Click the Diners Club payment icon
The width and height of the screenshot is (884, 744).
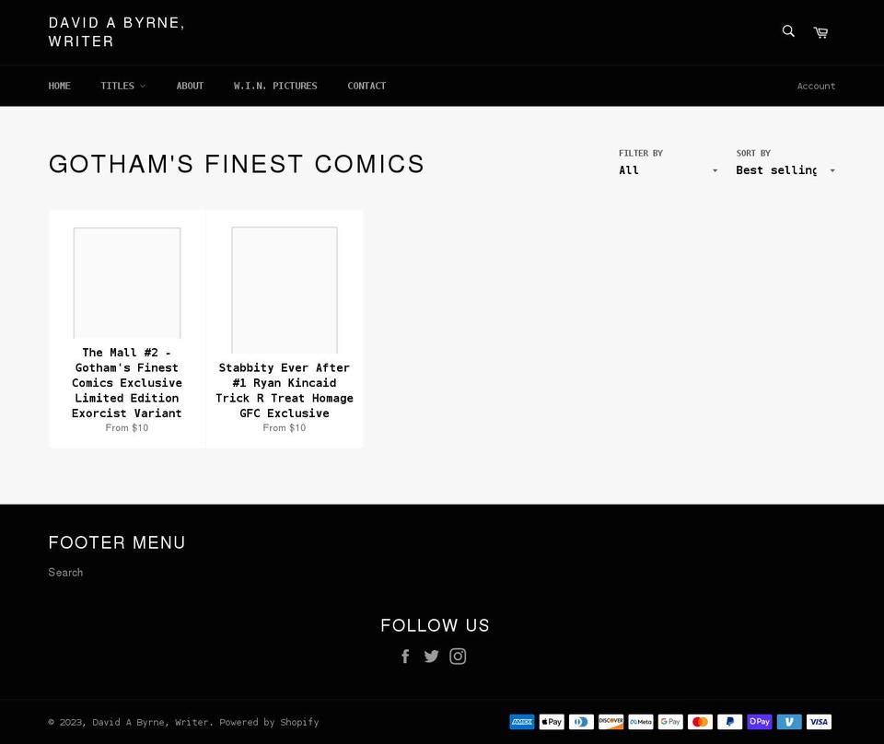point(581,722)
